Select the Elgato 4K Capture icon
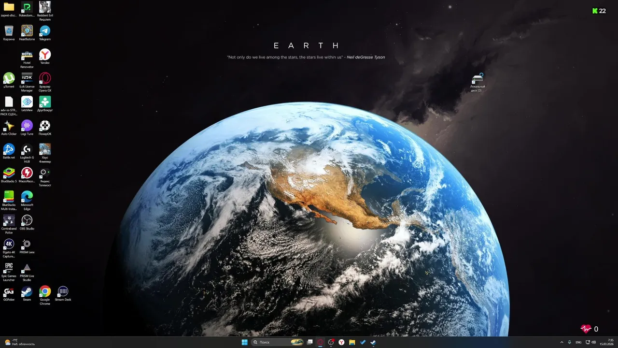This screenshot has width=618, height=348. (x=9, y=248)
